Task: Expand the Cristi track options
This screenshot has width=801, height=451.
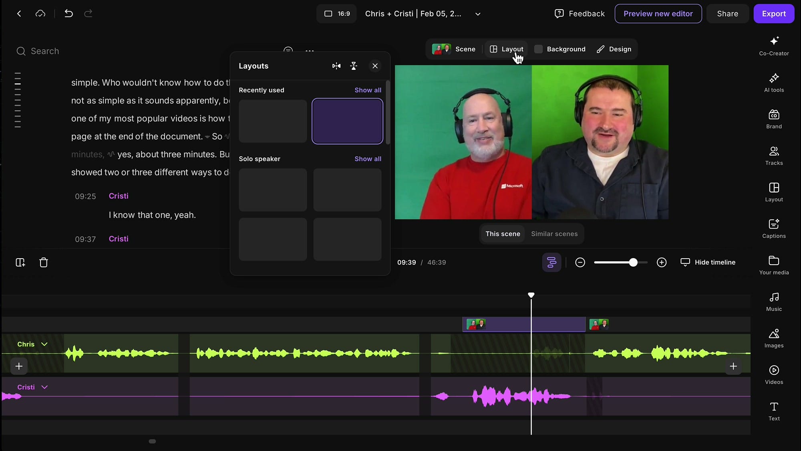Action: [x=45, y=387]
